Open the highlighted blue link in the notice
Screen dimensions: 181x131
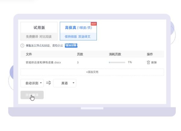point(71,46)
